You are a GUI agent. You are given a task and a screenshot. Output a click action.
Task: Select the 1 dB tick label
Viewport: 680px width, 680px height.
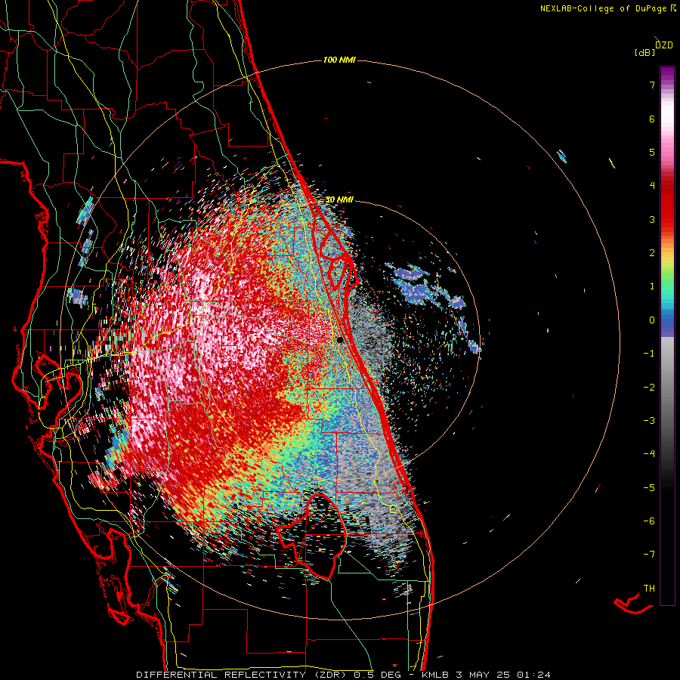[652, 286]
